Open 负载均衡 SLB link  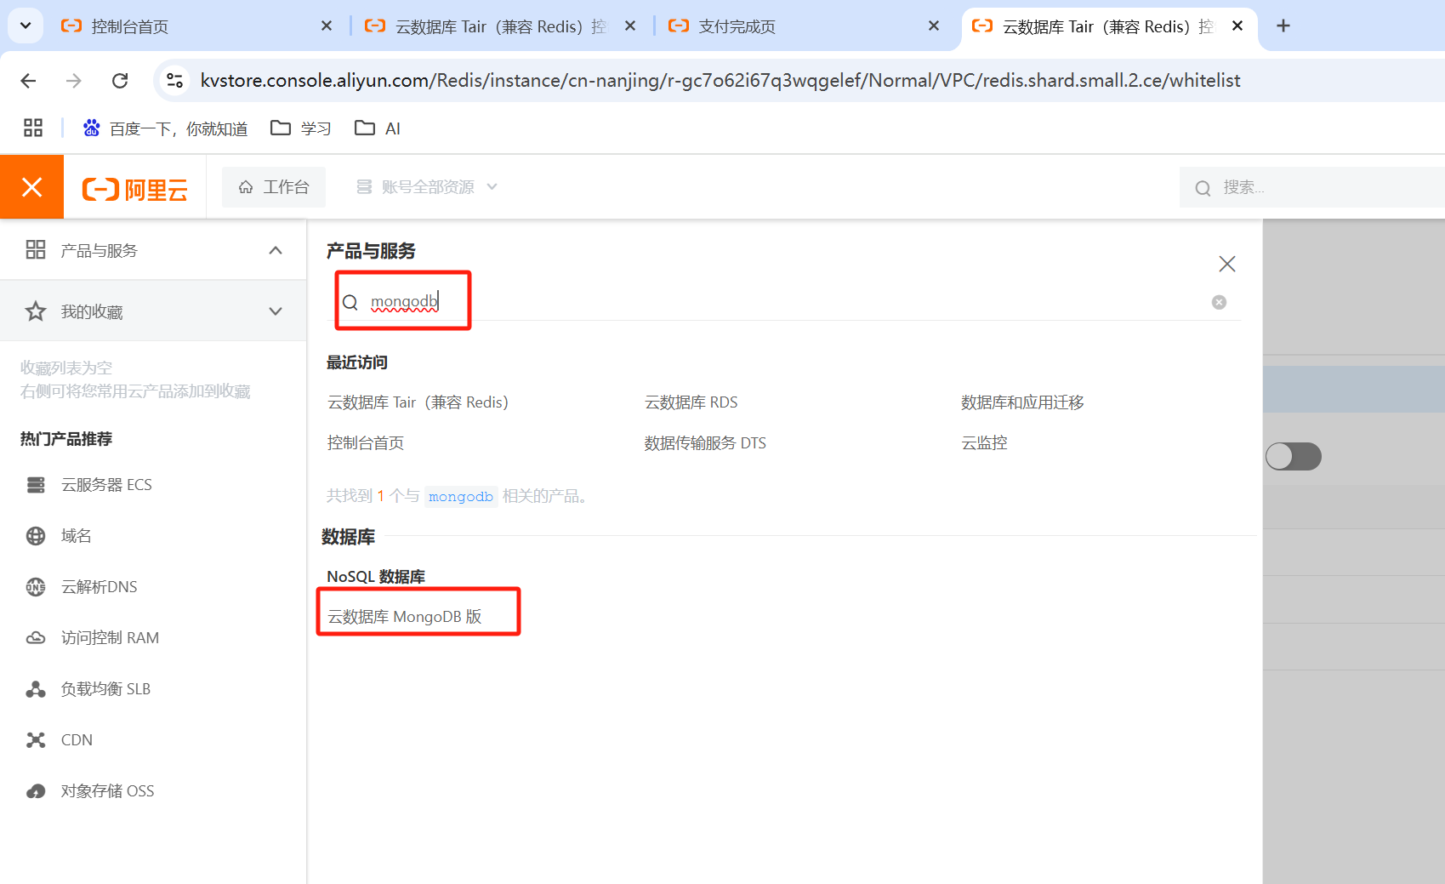[x=105, y=689]
